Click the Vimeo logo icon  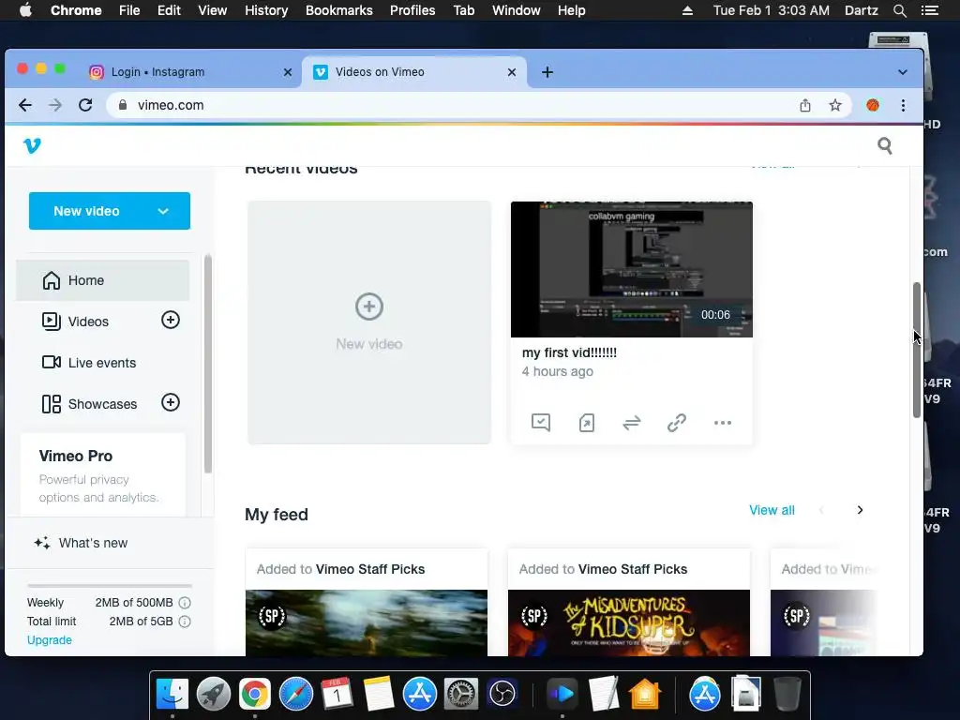(32, 145)
